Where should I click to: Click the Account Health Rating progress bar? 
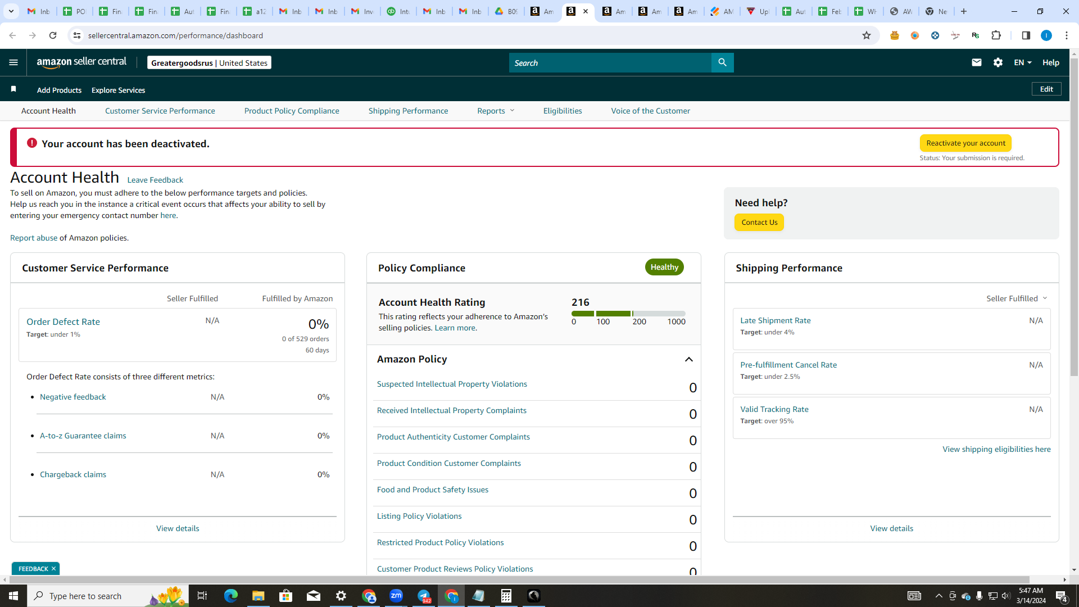click(x=628, y=314)
